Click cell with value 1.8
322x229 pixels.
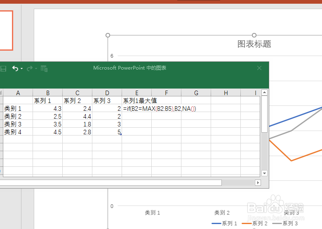click(78, 124)
